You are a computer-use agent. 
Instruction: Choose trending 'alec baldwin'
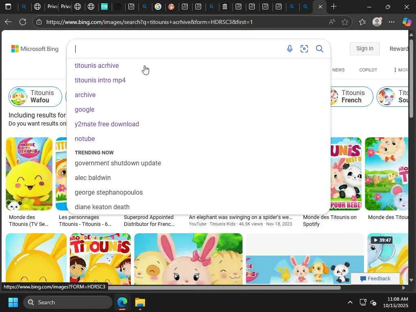pos(93,178)
